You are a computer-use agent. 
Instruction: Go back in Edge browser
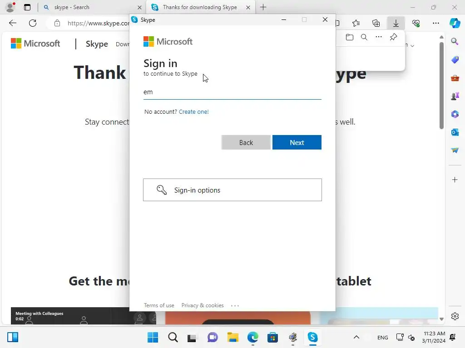[13, 23]
